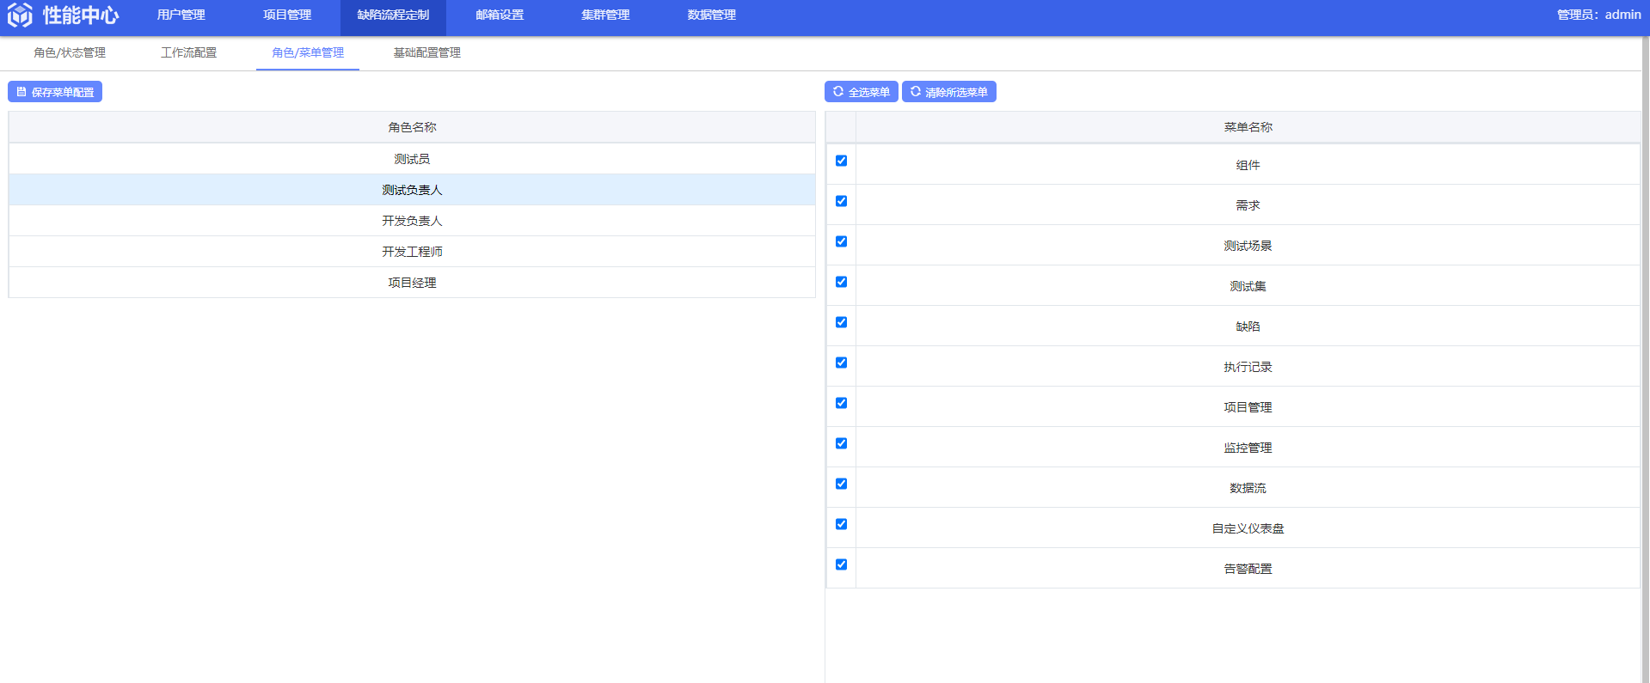Open the 集群管理 top menu

click(x=605, y=15)
